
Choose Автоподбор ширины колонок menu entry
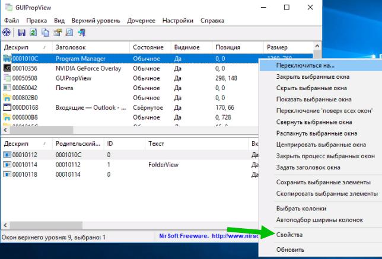pyautogui.click(x=320, y=220)
